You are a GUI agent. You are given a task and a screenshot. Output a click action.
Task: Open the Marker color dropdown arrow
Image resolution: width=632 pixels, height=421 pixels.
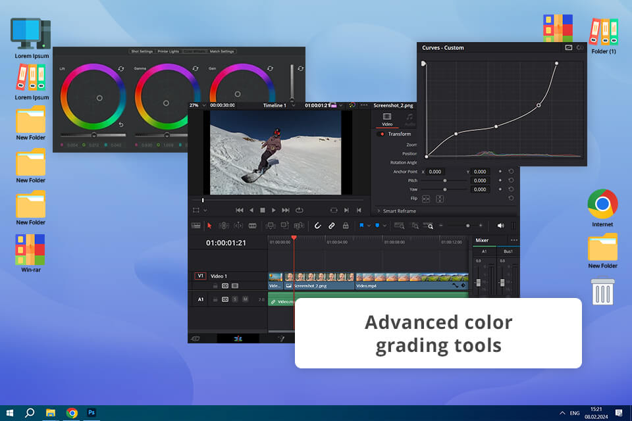point(384,226)
